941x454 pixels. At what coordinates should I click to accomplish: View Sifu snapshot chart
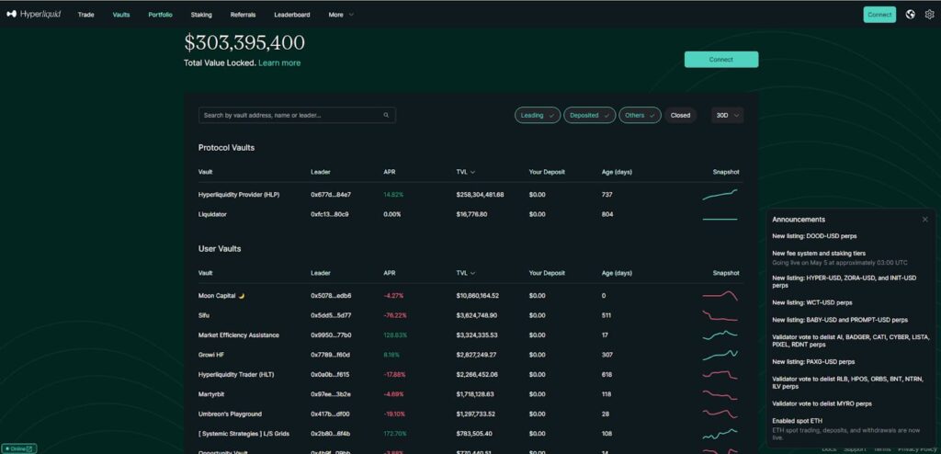click(720, 316)
